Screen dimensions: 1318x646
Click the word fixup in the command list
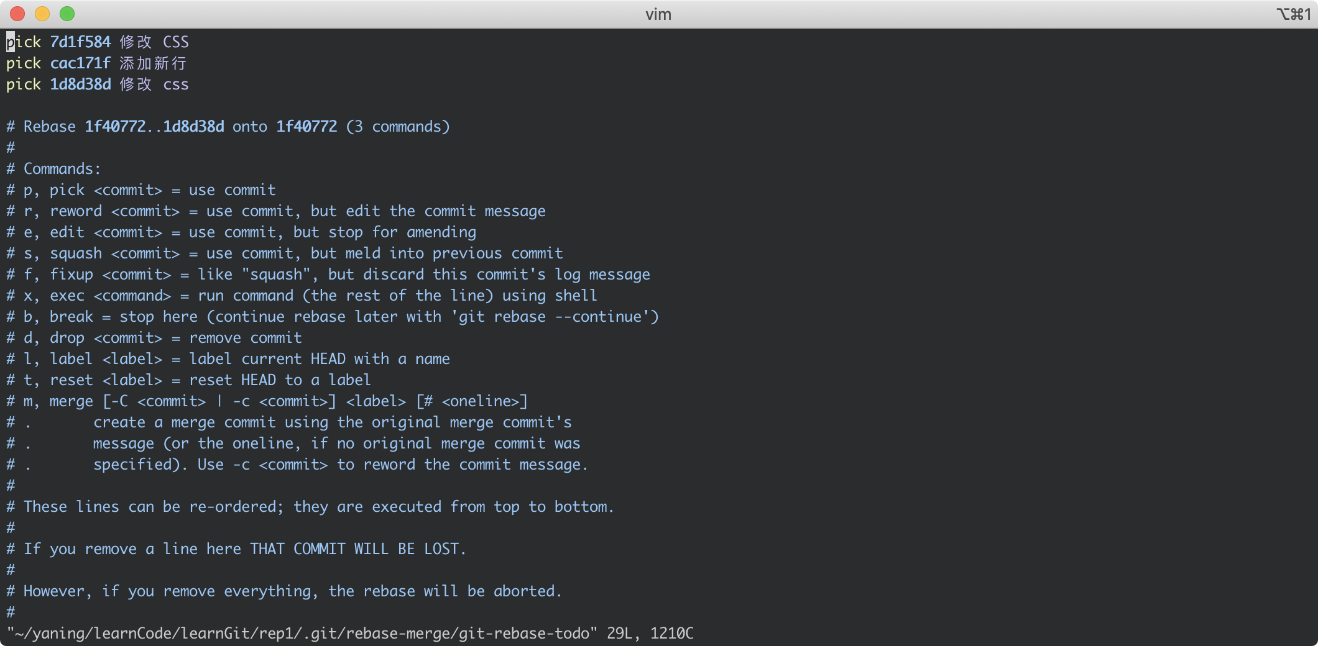coord(71,275)
